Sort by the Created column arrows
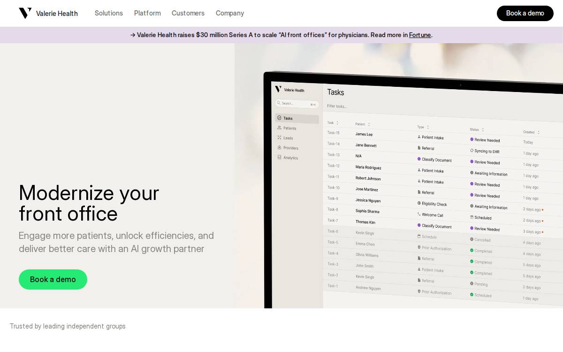This screenshot has height=352, width=563. tap(539, 132)
